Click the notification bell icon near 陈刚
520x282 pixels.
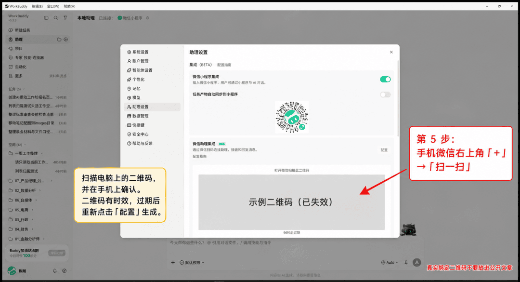[x=55, y=271]
